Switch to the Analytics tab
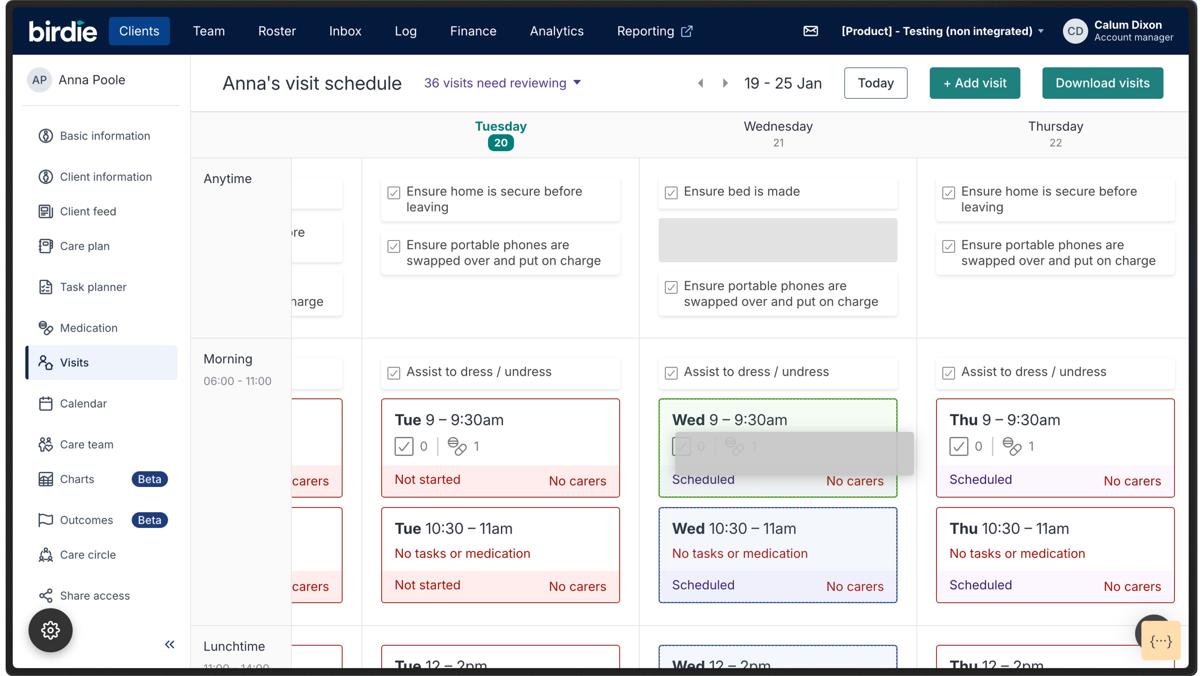Viewport: 1203px width, 676px height. pyautogui.click(x=556, y=31)
